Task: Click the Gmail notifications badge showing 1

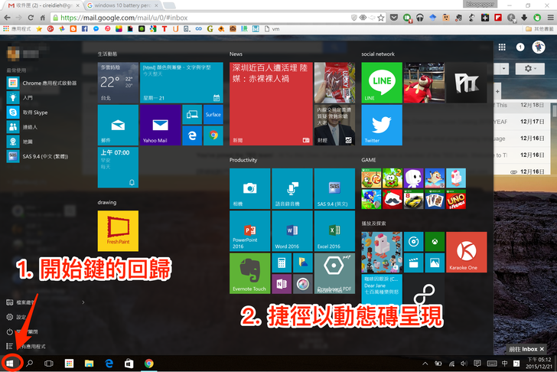Action: (520, 47)
